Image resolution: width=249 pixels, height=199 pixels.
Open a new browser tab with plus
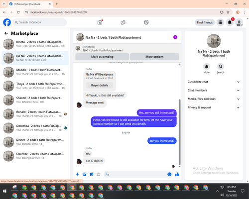pyautogui.click(x=57, y=4)
